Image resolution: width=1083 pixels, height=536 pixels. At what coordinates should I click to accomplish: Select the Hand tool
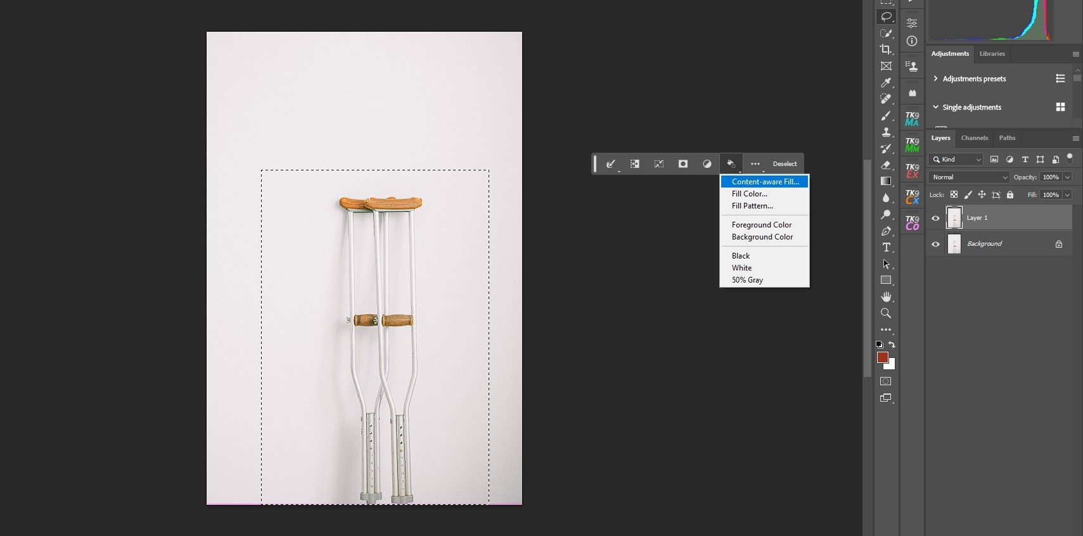click(885, 297)
